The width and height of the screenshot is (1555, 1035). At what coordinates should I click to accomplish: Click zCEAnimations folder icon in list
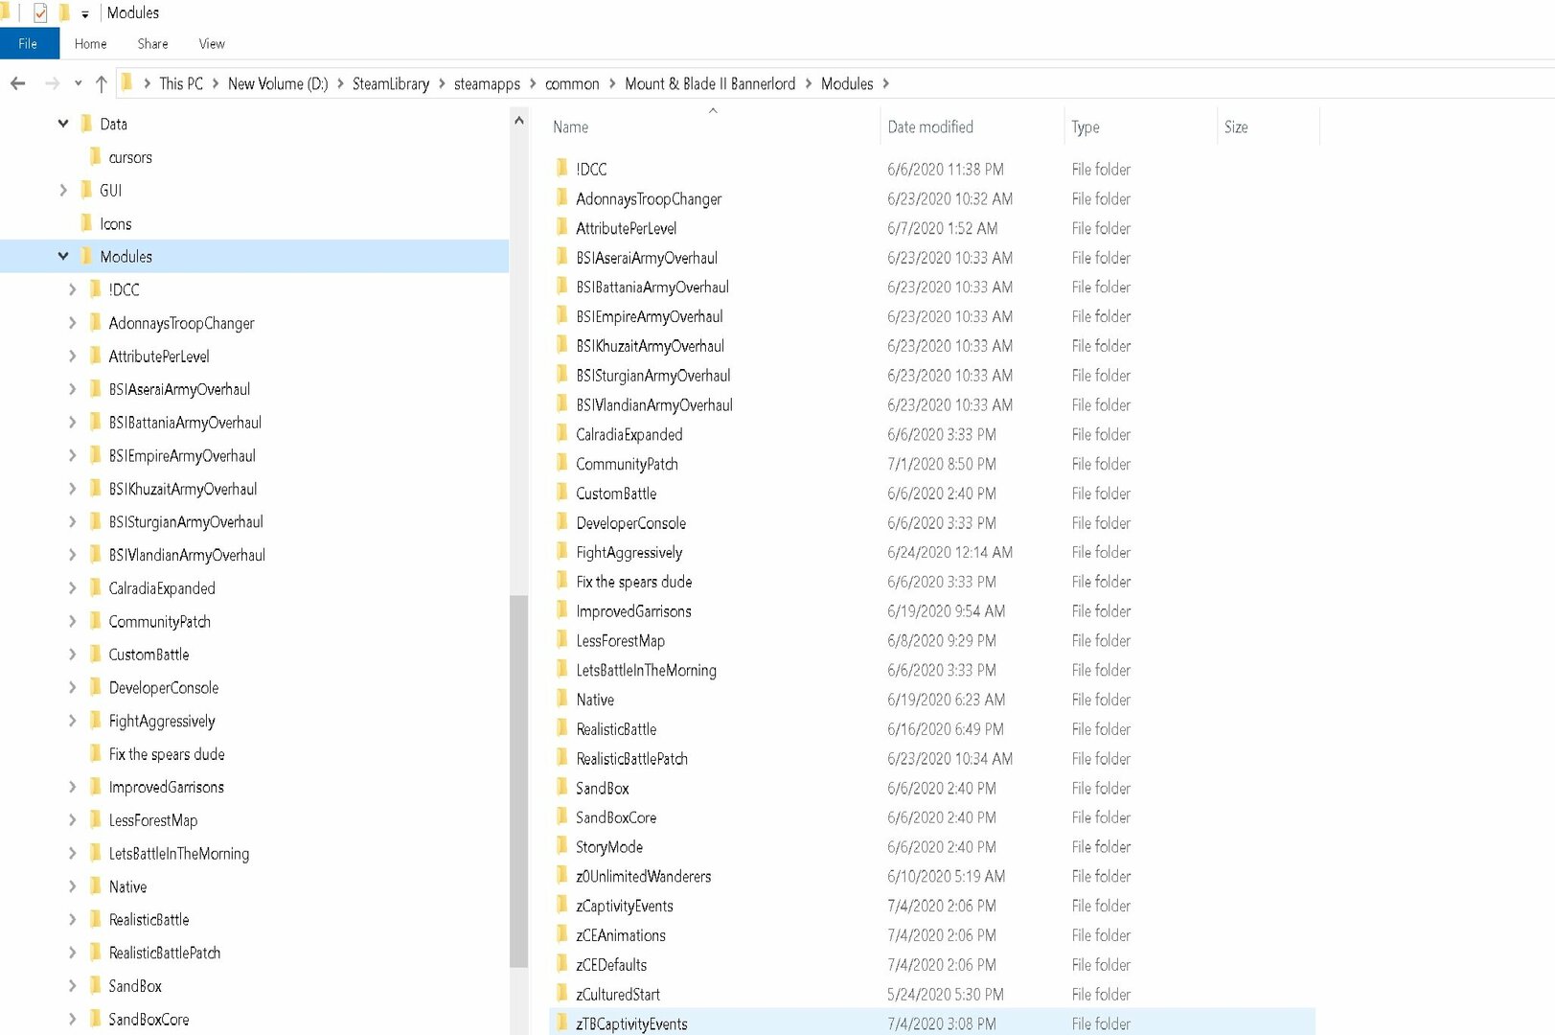(562, 935)
